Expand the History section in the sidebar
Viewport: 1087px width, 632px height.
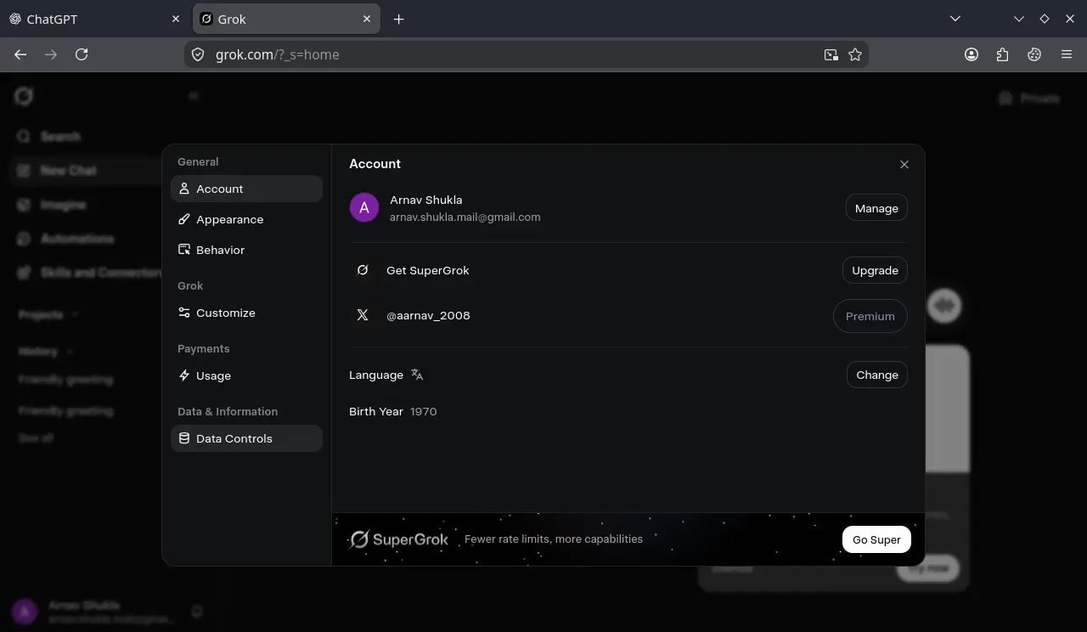(x=46, y=351)
